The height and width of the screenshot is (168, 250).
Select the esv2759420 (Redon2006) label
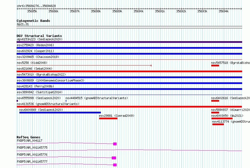pyautogui.click(x=35, y=45)
